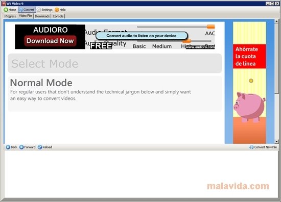Click the www.audioro.com link in banner
Image resolution: width=281 pixels, height=202 pixels.
pyautogui.click(x=200, y=47)
